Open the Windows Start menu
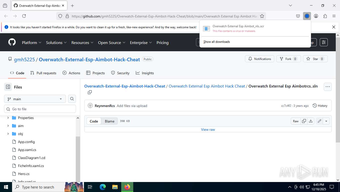Viewport: 340px width, 192px height. click(6, 187)
